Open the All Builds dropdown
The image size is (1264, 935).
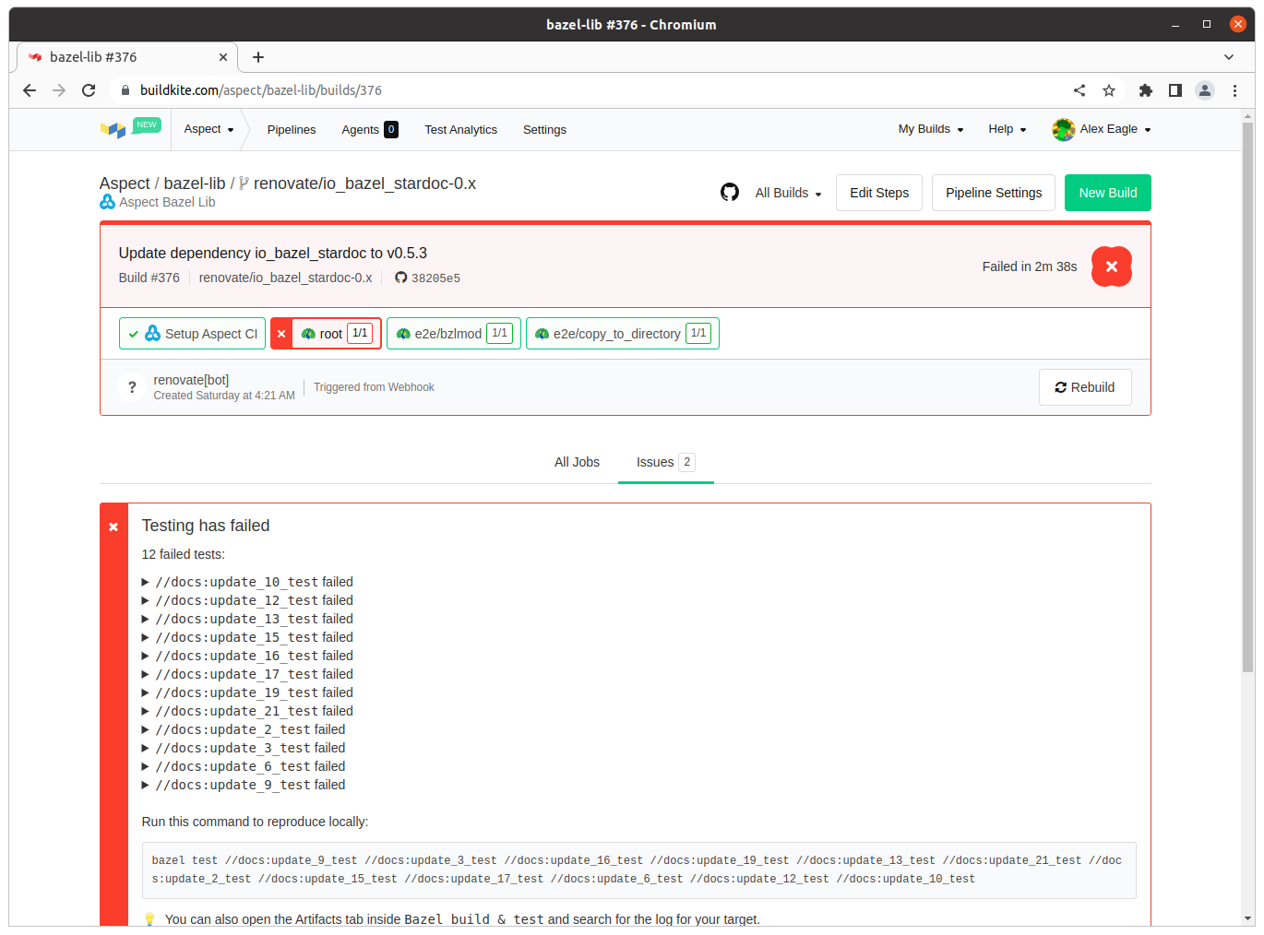[x=788, y=193]
